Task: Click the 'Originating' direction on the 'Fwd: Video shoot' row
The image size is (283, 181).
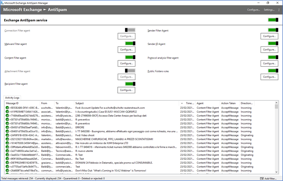Action: (247, 136)
